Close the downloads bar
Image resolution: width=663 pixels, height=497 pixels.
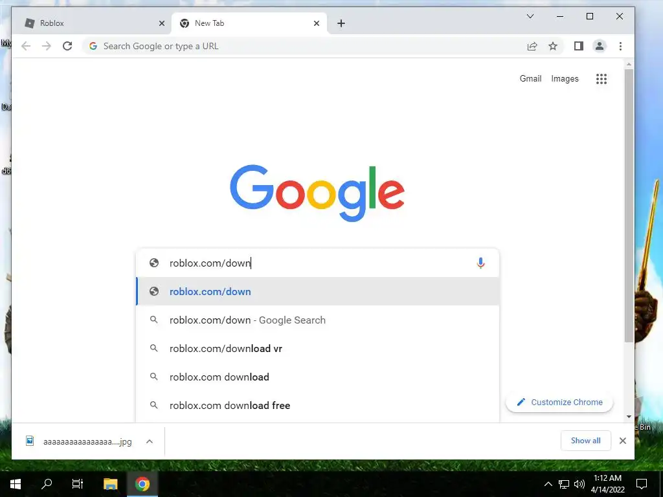[x=623, y=441]
